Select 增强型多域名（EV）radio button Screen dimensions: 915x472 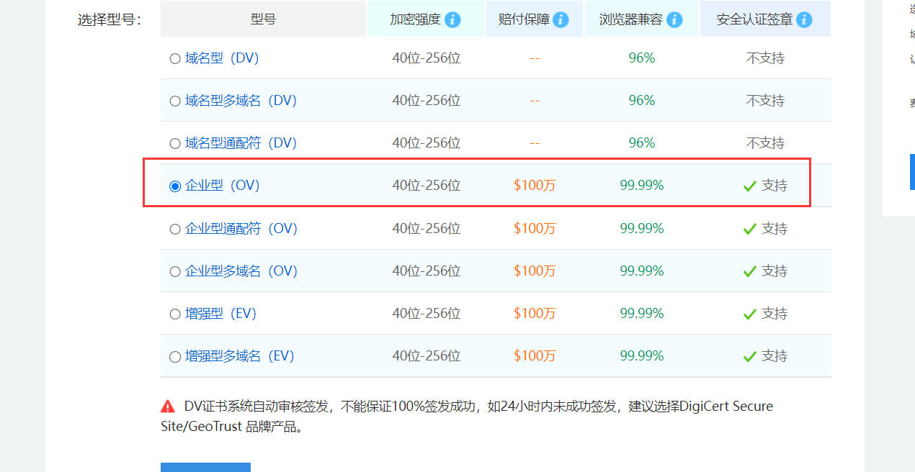(175, 357)
